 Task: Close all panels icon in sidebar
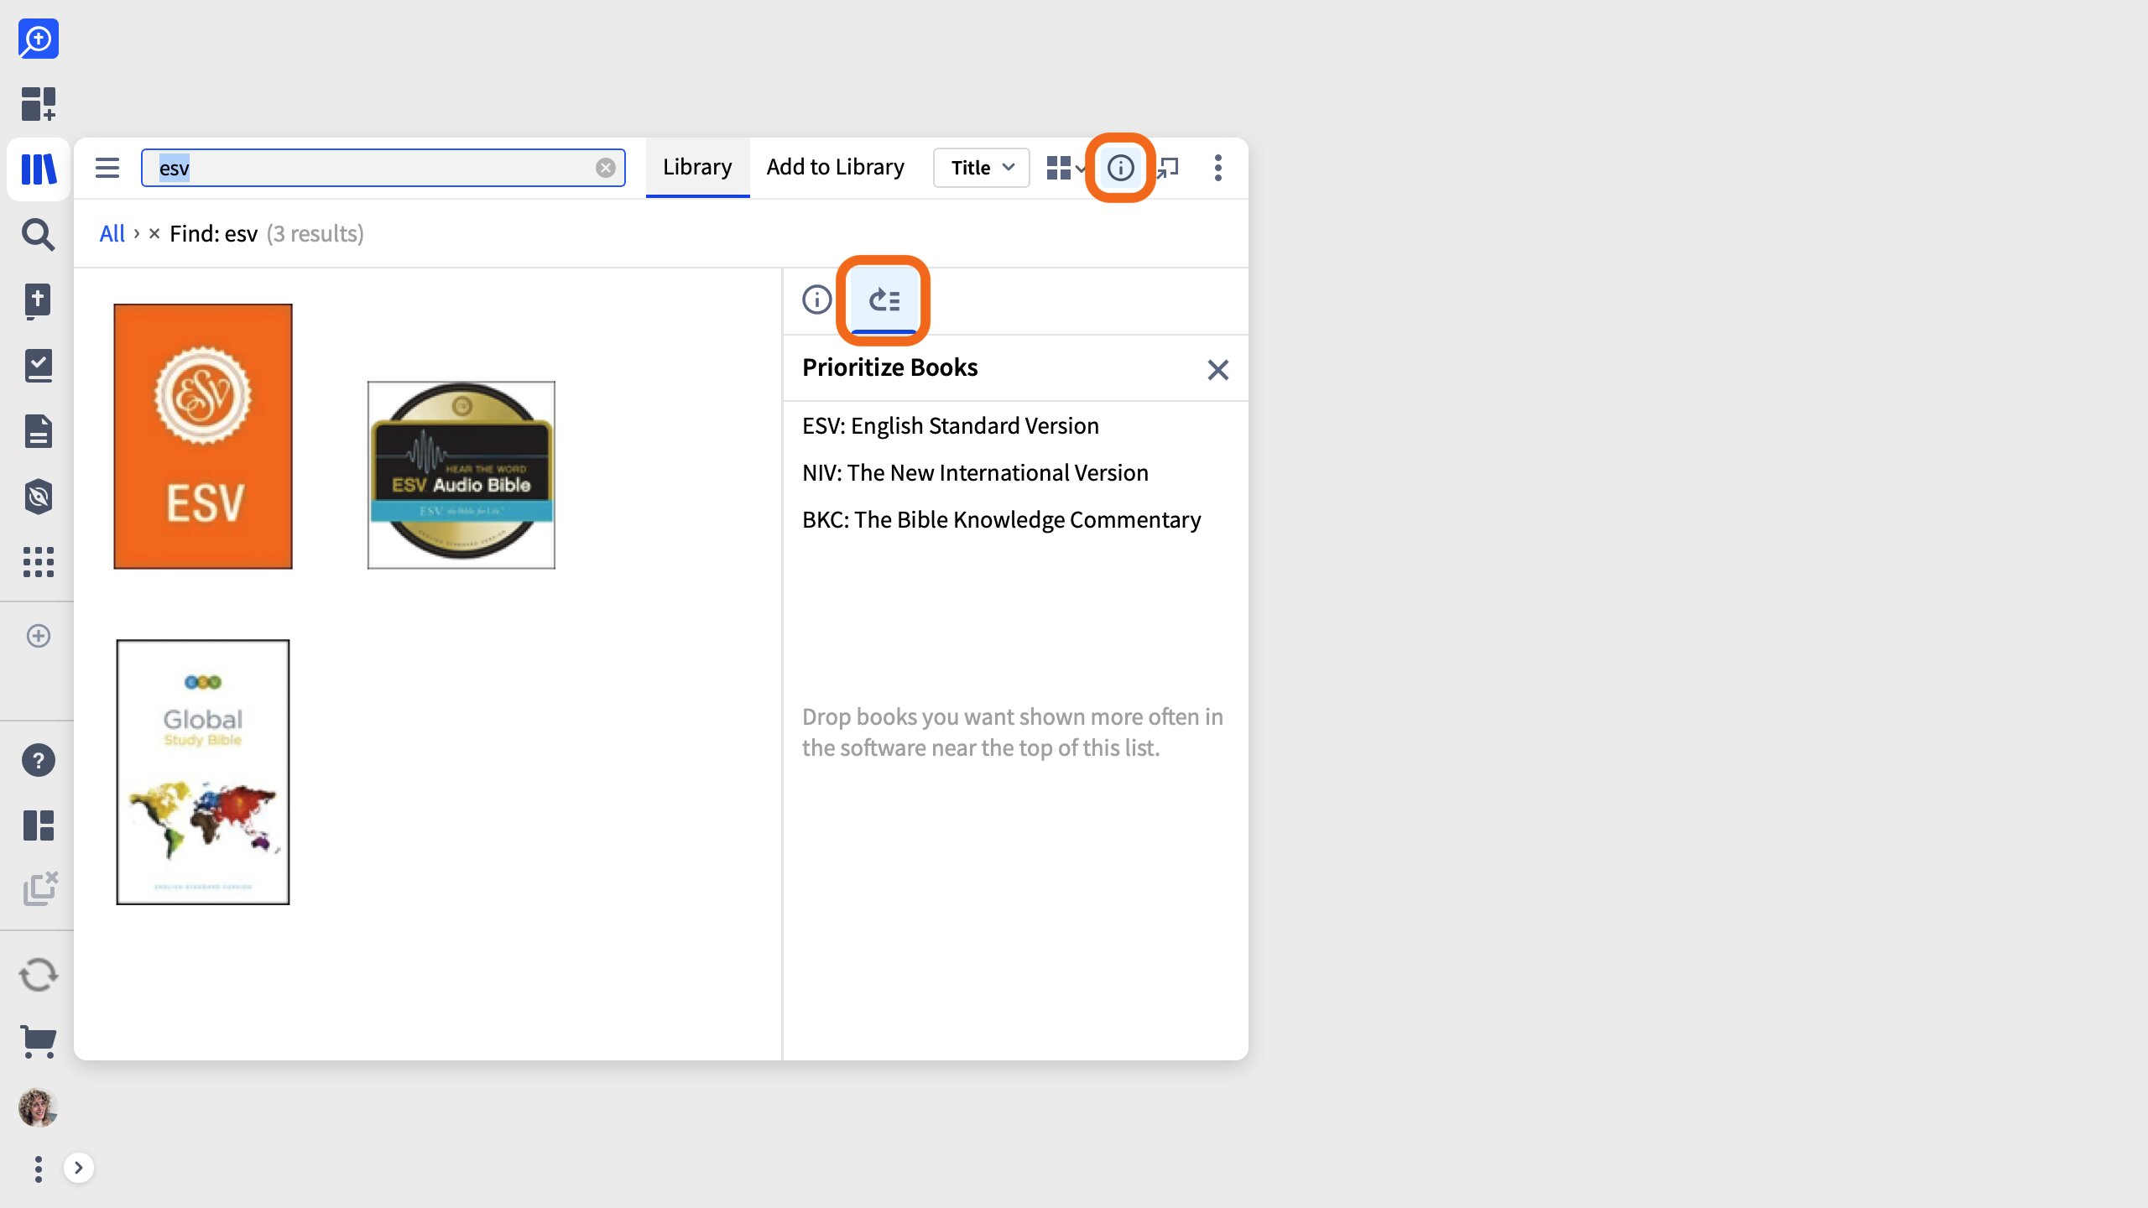40,889
